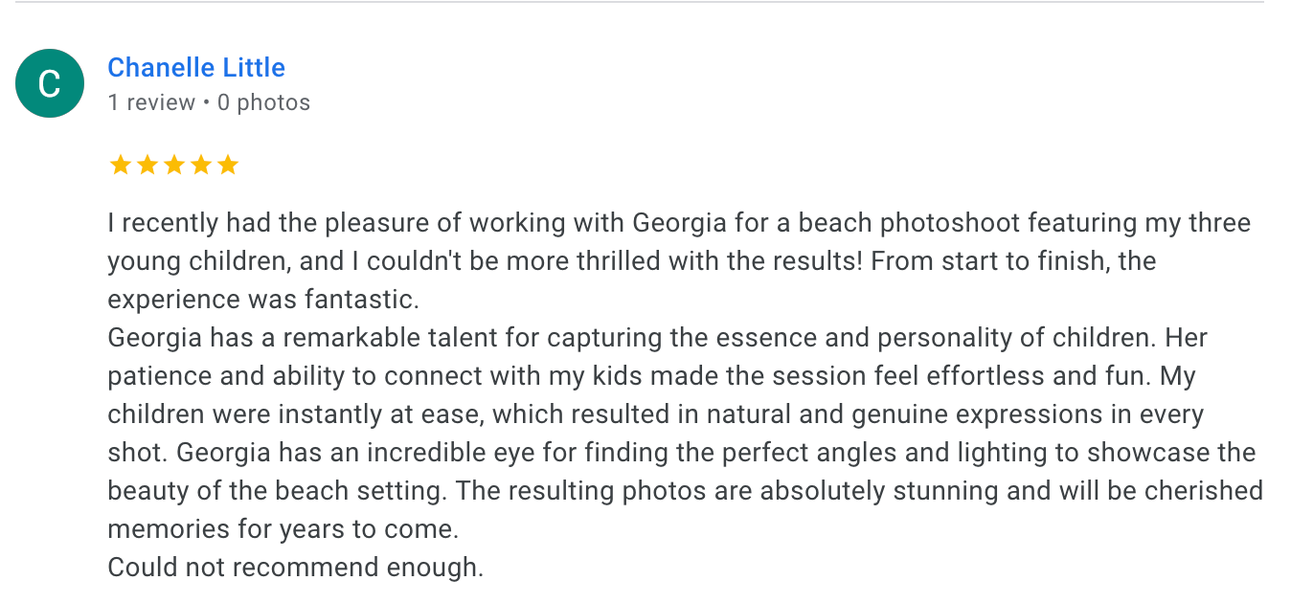Image resolution: width=1291 pixels, height=603 pixels.
Task: Click the "1 review" count text
Action: pos(151,102)
